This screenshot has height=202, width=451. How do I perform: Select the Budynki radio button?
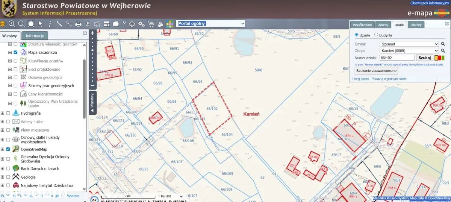point(376,35)
